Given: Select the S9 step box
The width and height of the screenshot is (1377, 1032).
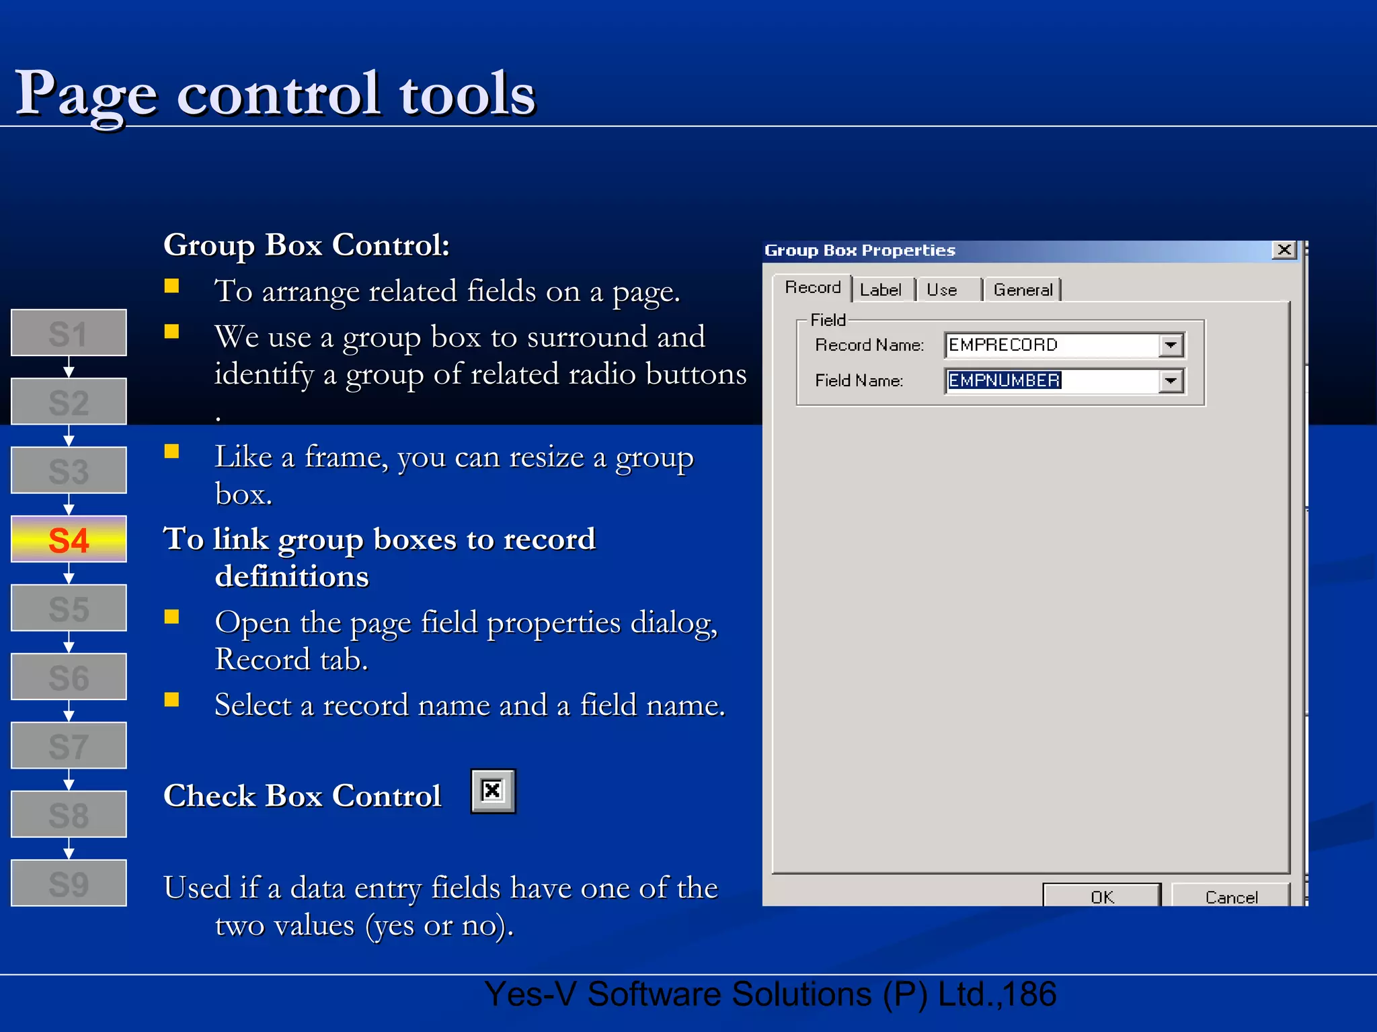Looking at the screenshot, I should tap(69, 883).
